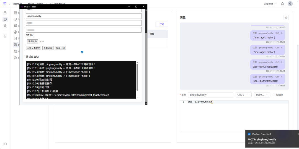Click the message bubble timestamped 15:15:23

point(267,50)
